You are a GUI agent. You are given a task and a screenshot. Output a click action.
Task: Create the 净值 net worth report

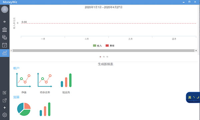point(24,83)
